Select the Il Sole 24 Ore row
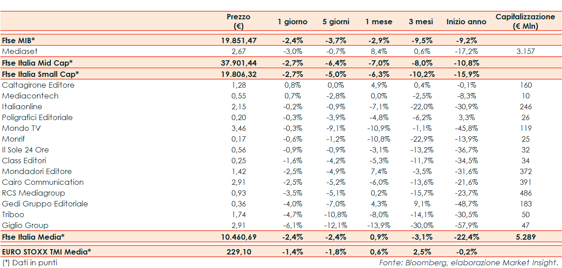Viewport: 562px width, 268px height. [25, 150]
